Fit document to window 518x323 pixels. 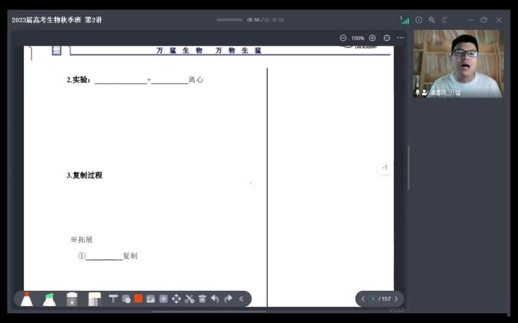click(387, 38)
